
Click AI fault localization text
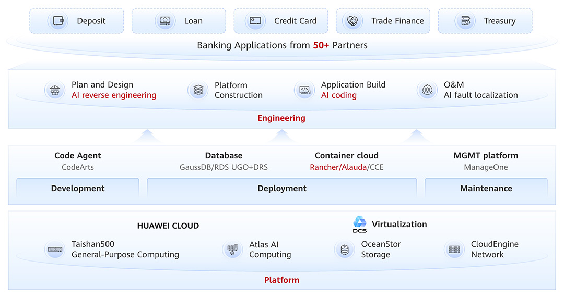pyautogui.click(x=480, y=95)
